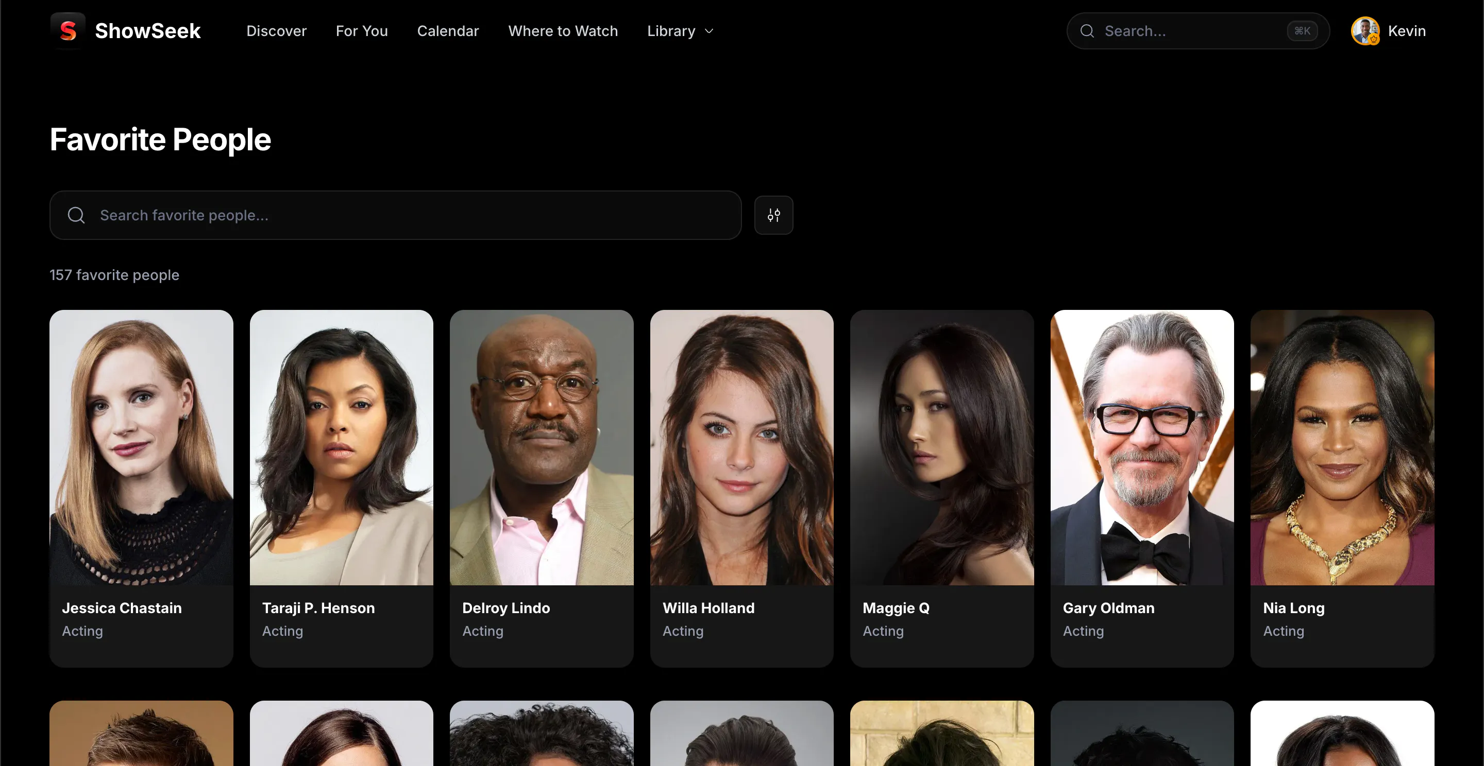Image resolution: width=1484 pixels, height=766 pixels.
Task: Click Acting label under Jessica Chastain
Action: (82, 631)
